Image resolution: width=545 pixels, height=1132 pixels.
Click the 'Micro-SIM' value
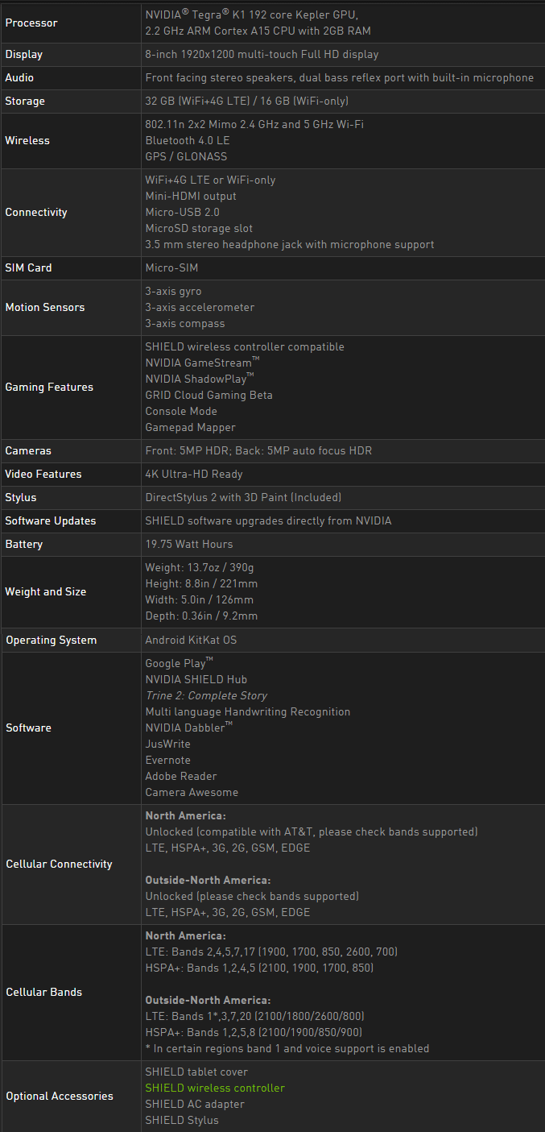click(171, 267)
